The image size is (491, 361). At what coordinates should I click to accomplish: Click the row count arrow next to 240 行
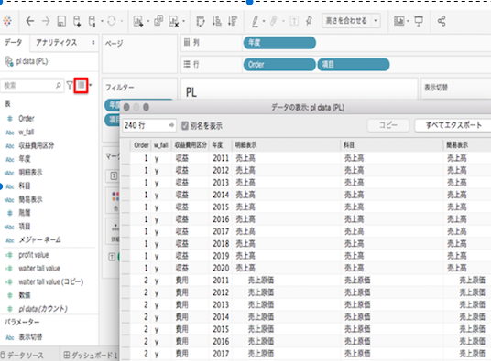[171, 125]
